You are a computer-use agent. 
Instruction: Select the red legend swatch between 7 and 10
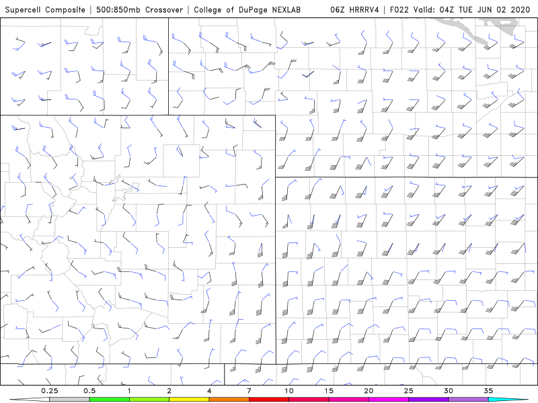coord(268,400)
